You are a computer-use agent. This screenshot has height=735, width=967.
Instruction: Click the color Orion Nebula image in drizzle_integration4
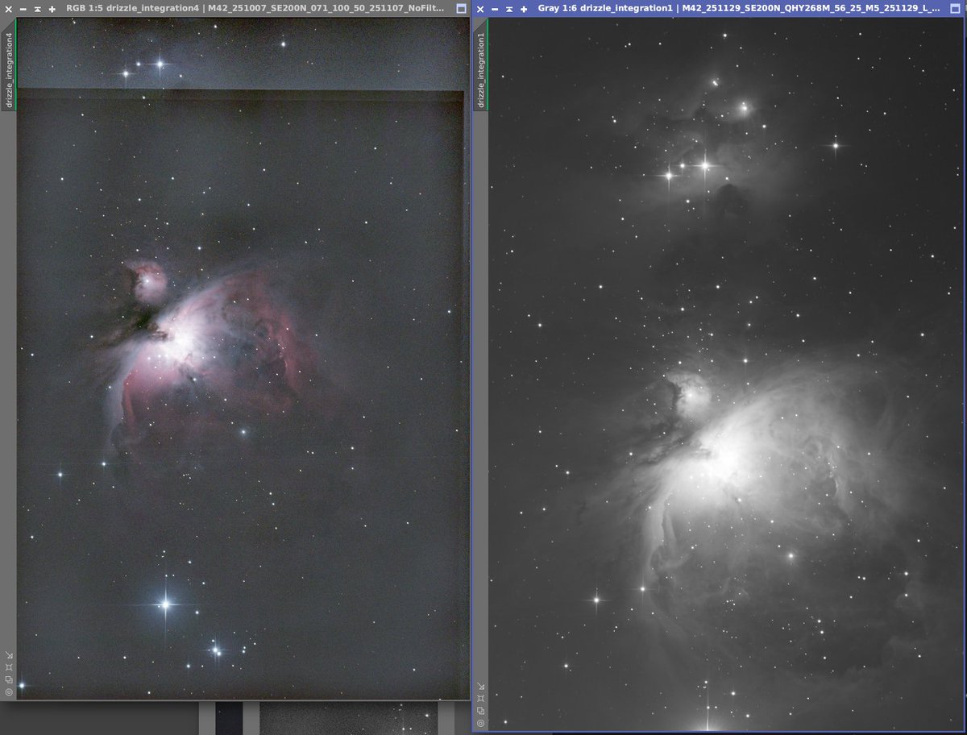[x=243, y=359]
